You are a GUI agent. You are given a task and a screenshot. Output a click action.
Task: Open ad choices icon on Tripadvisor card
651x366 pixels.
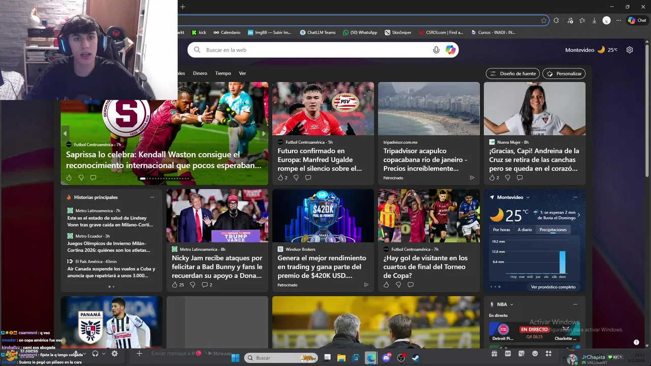click(472, 178)
